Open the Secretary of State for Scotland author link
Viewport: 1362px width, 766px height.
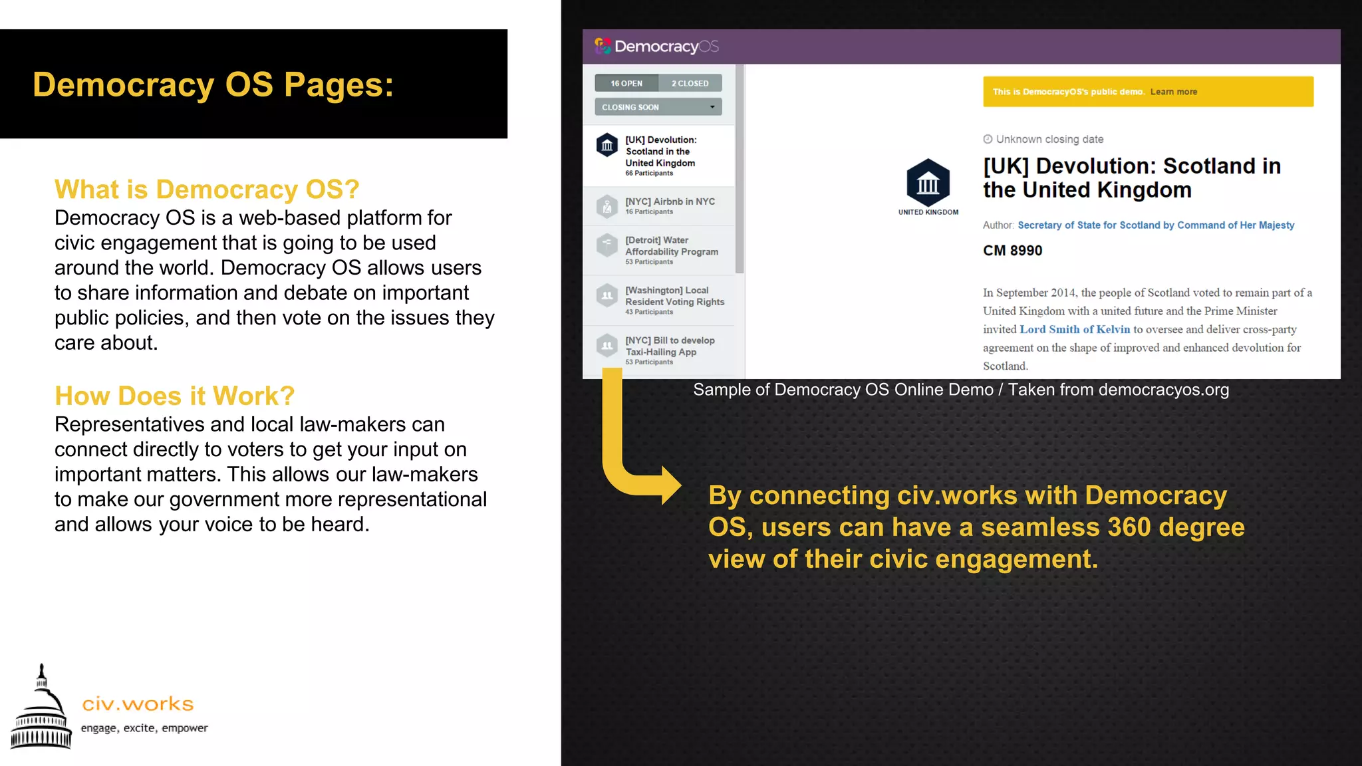click(1156, 225)
